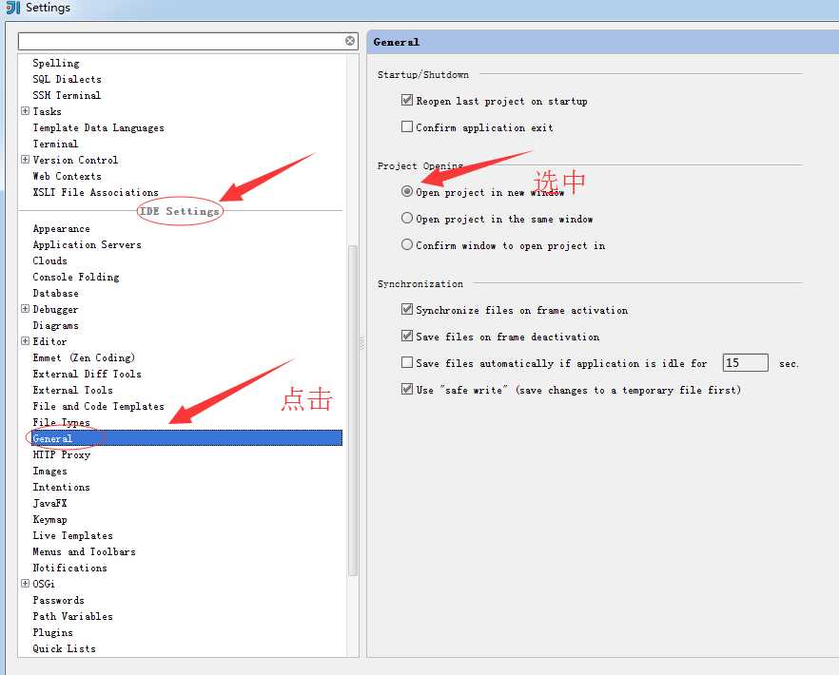Select External Diff Tools

point(88,374)
